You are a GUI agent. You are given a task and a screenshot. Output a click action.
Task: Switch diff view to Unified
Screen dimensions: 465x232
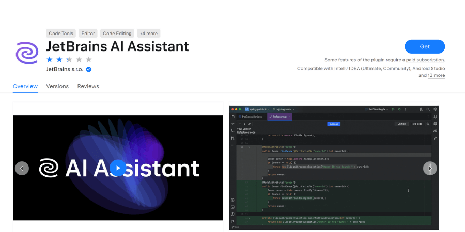click(401, 124)
